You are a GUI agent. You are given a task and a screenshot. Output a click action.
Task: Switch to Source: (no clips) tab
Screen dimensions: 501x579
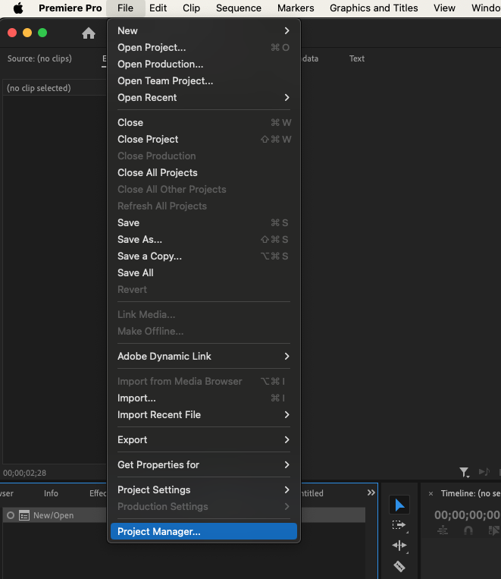point(39,58)
